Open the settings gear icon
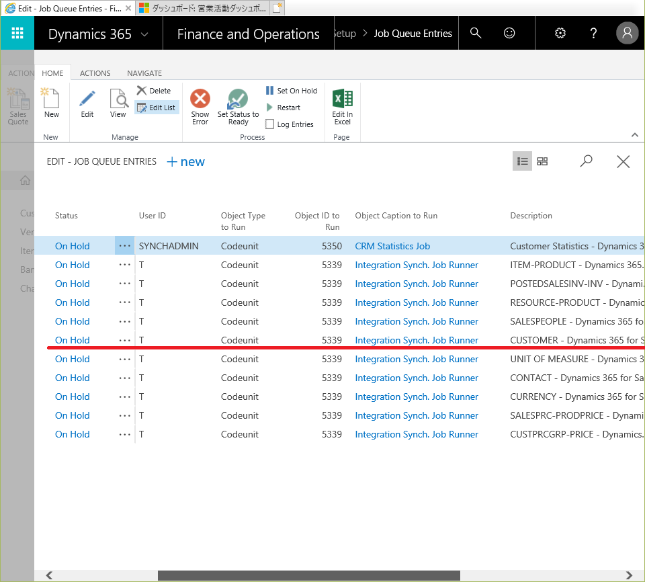Screen dimensions: 645x582 coord(560,33)
